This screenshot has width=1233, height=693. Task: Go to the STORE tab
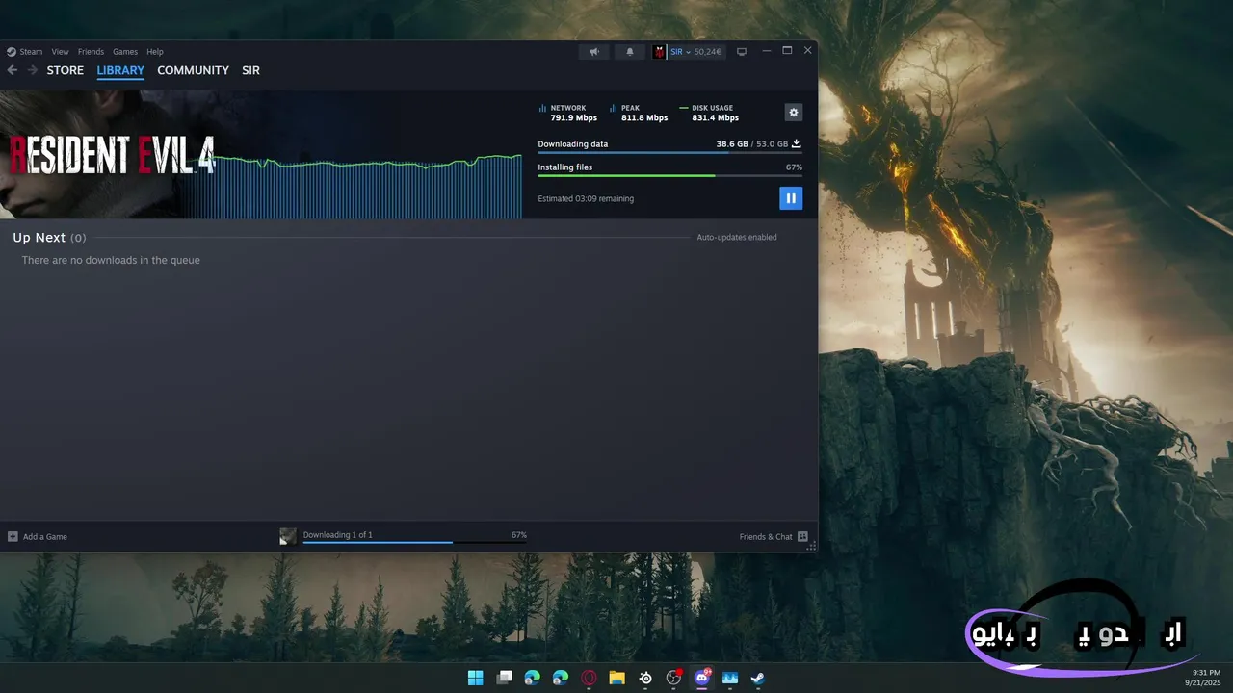click(66, 70)
